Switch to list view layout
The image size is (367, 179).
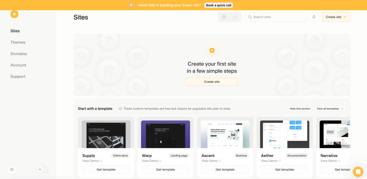[x=235, y=17]
